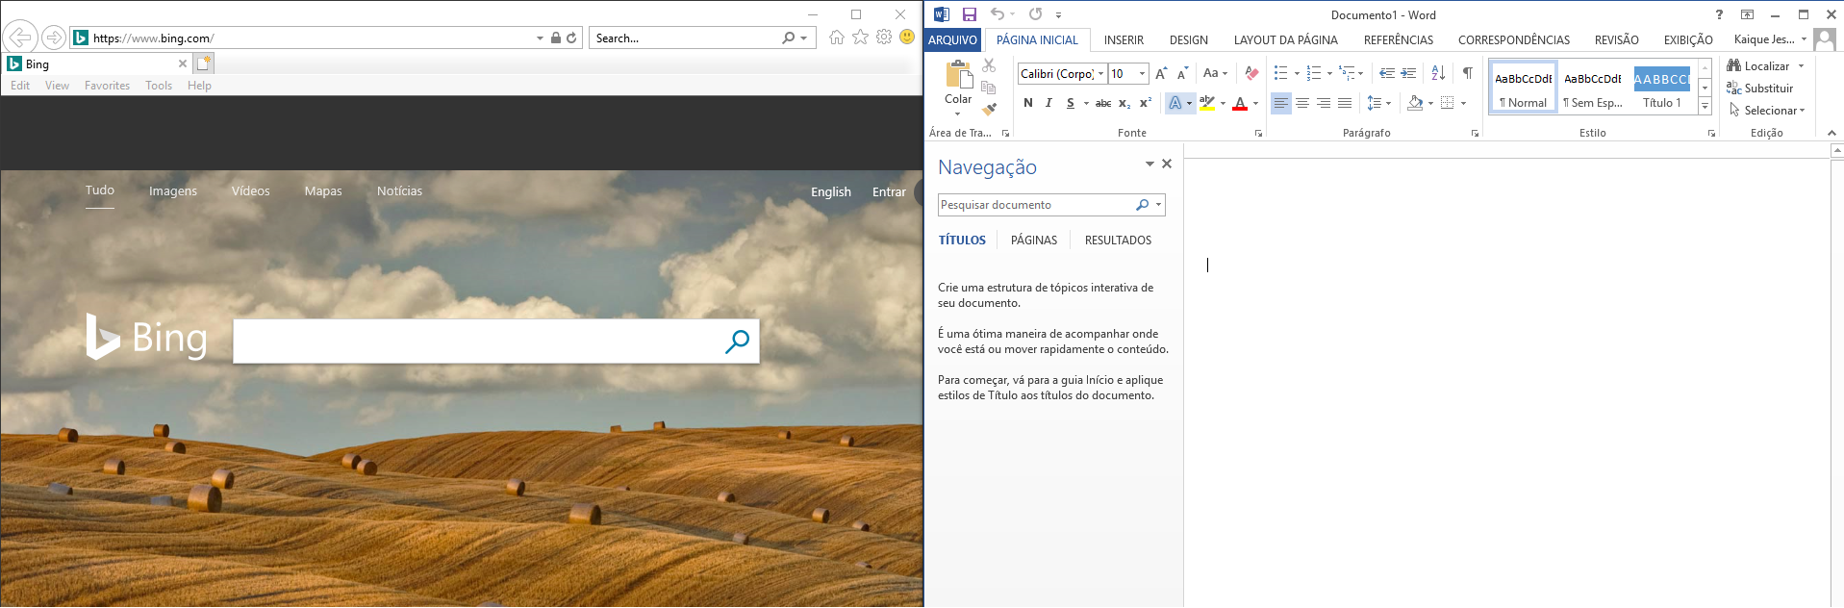Center align text in Word

click(1302, 103)
